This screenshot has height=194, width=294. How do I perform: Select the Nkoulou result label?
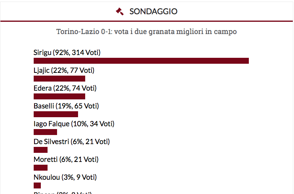coord(65,177)
